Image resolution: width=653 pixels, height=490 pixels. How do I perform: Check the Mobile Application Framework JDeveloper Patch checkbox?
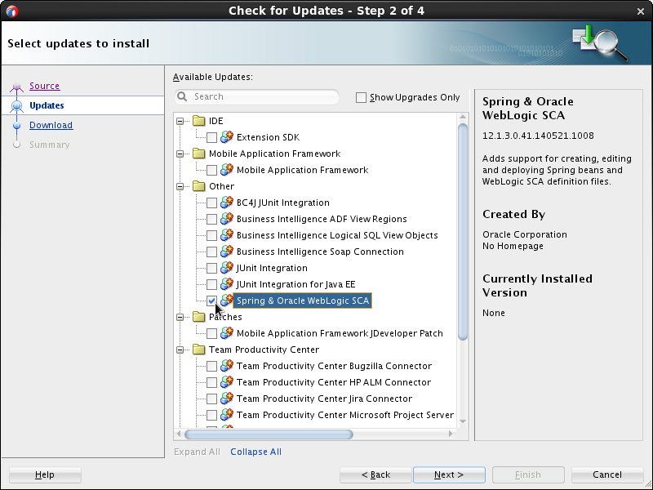[x=211, y=333]
